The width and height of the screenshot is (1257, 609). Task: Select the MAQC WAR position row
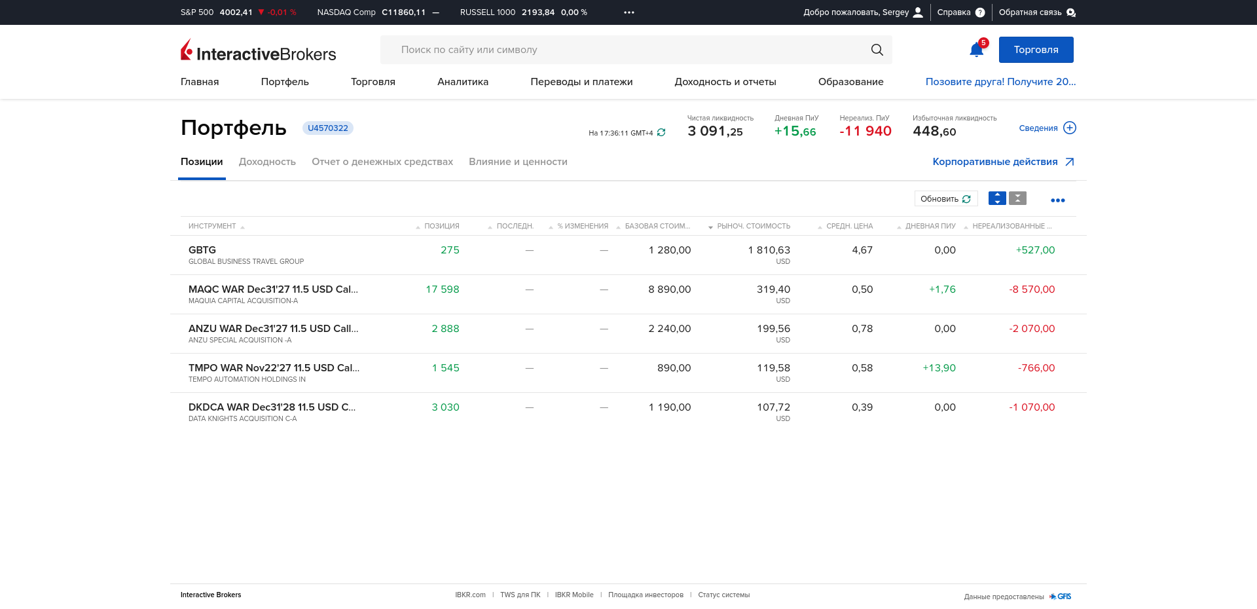tap(628, 295)
